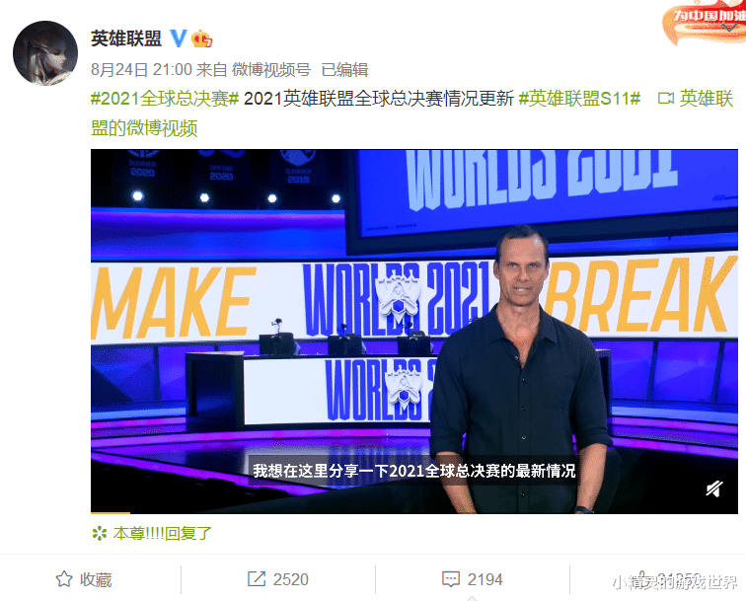The height and width of the screenshot is (601, 746).
Task: Open the #2021全球总决赛# hashtag
Action: (165, 99)
